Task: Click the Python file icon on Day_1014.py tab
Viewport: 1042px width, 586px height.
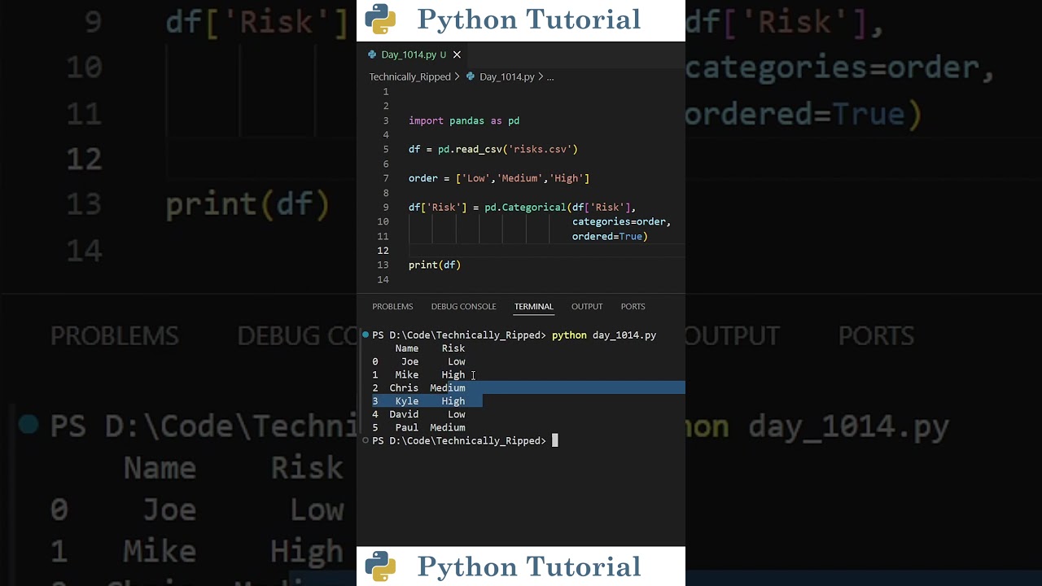Action: pyautogui.click(x=373, y=55)
